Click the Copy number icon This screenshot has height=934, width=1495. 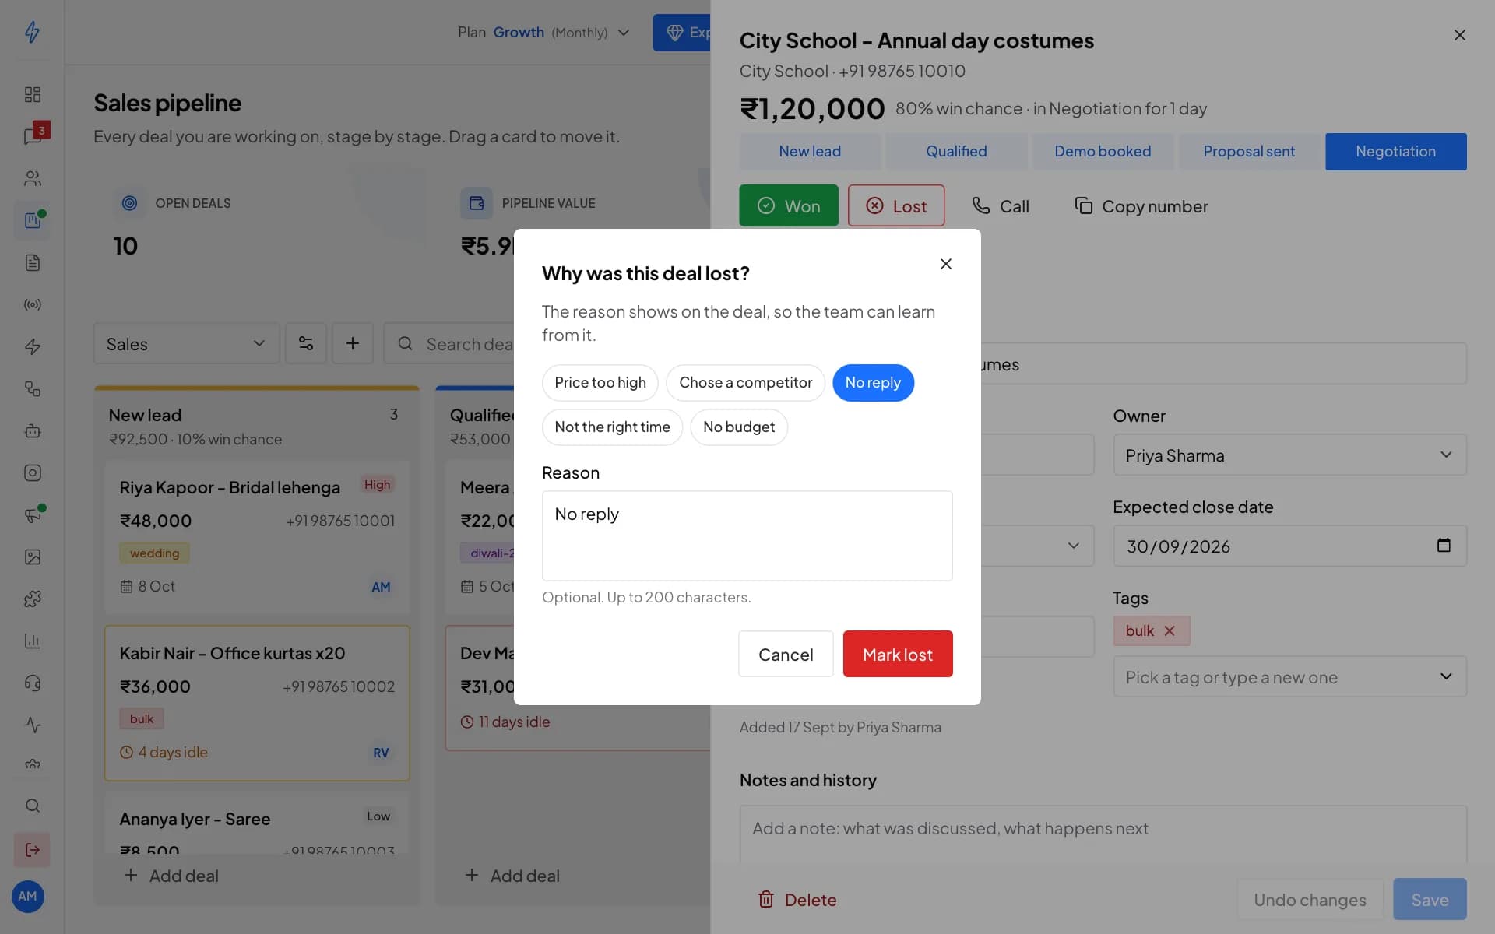(1084, 205)
